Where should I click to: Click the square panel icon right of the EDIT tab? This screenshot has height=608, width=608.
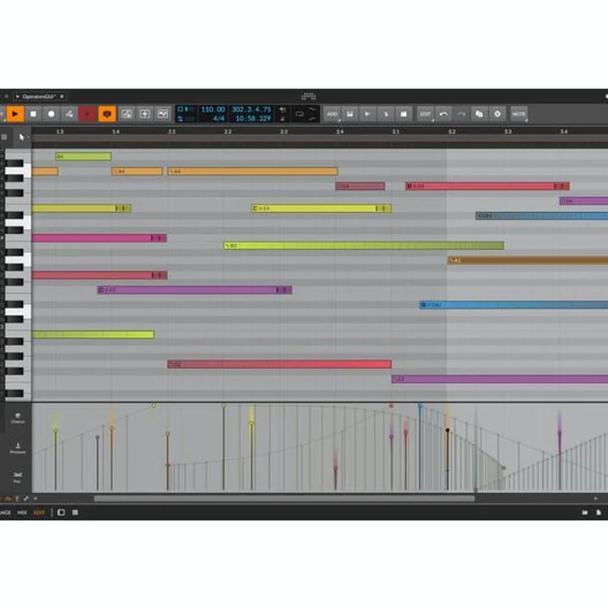coord(62,513)
